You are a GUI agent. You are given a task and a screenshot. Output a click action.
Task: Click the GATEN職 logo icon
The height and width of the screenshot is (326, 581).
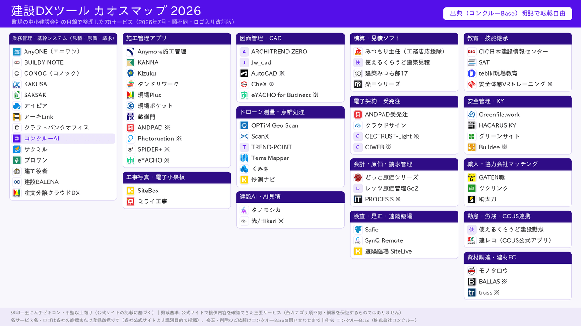[472, 177]
